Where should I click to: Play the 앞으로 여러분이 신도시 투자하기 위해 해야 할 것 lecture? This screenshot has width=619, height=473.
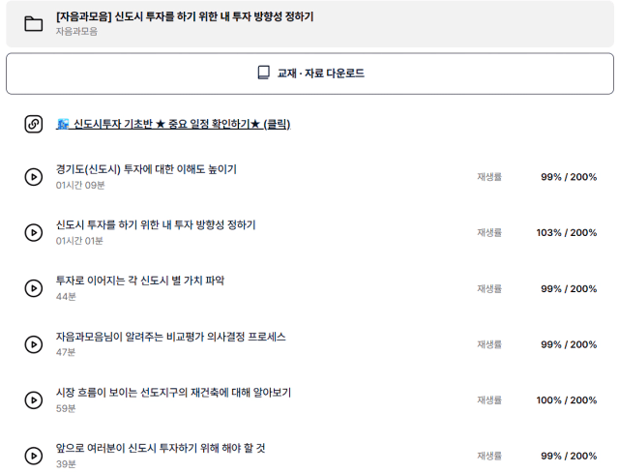click(x=34, y=456)
